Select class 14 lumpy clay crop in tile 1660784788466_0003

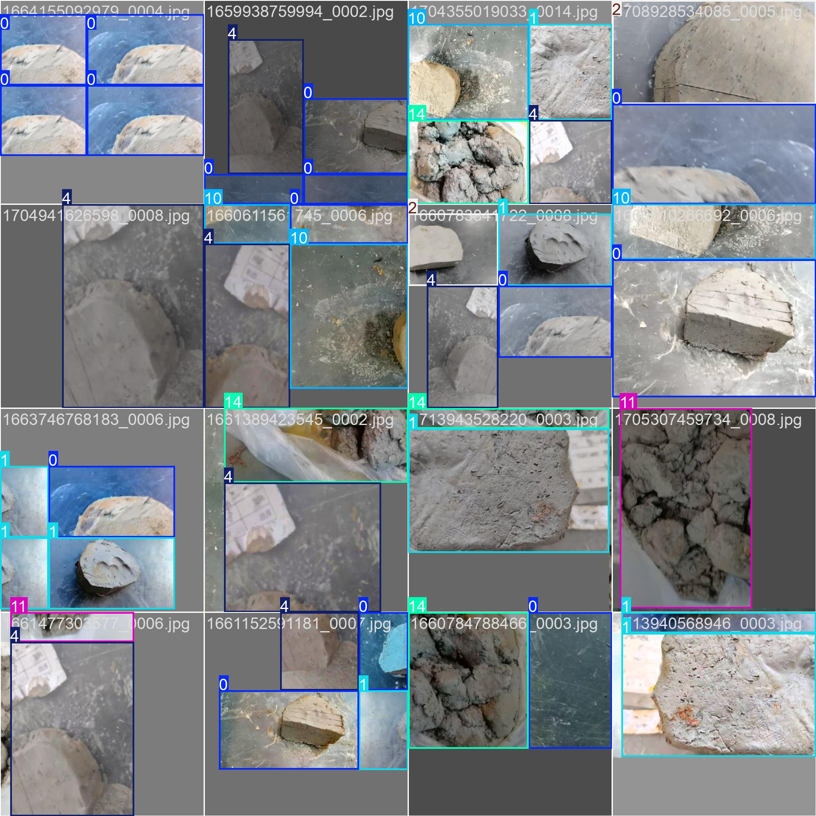point(468,680)
